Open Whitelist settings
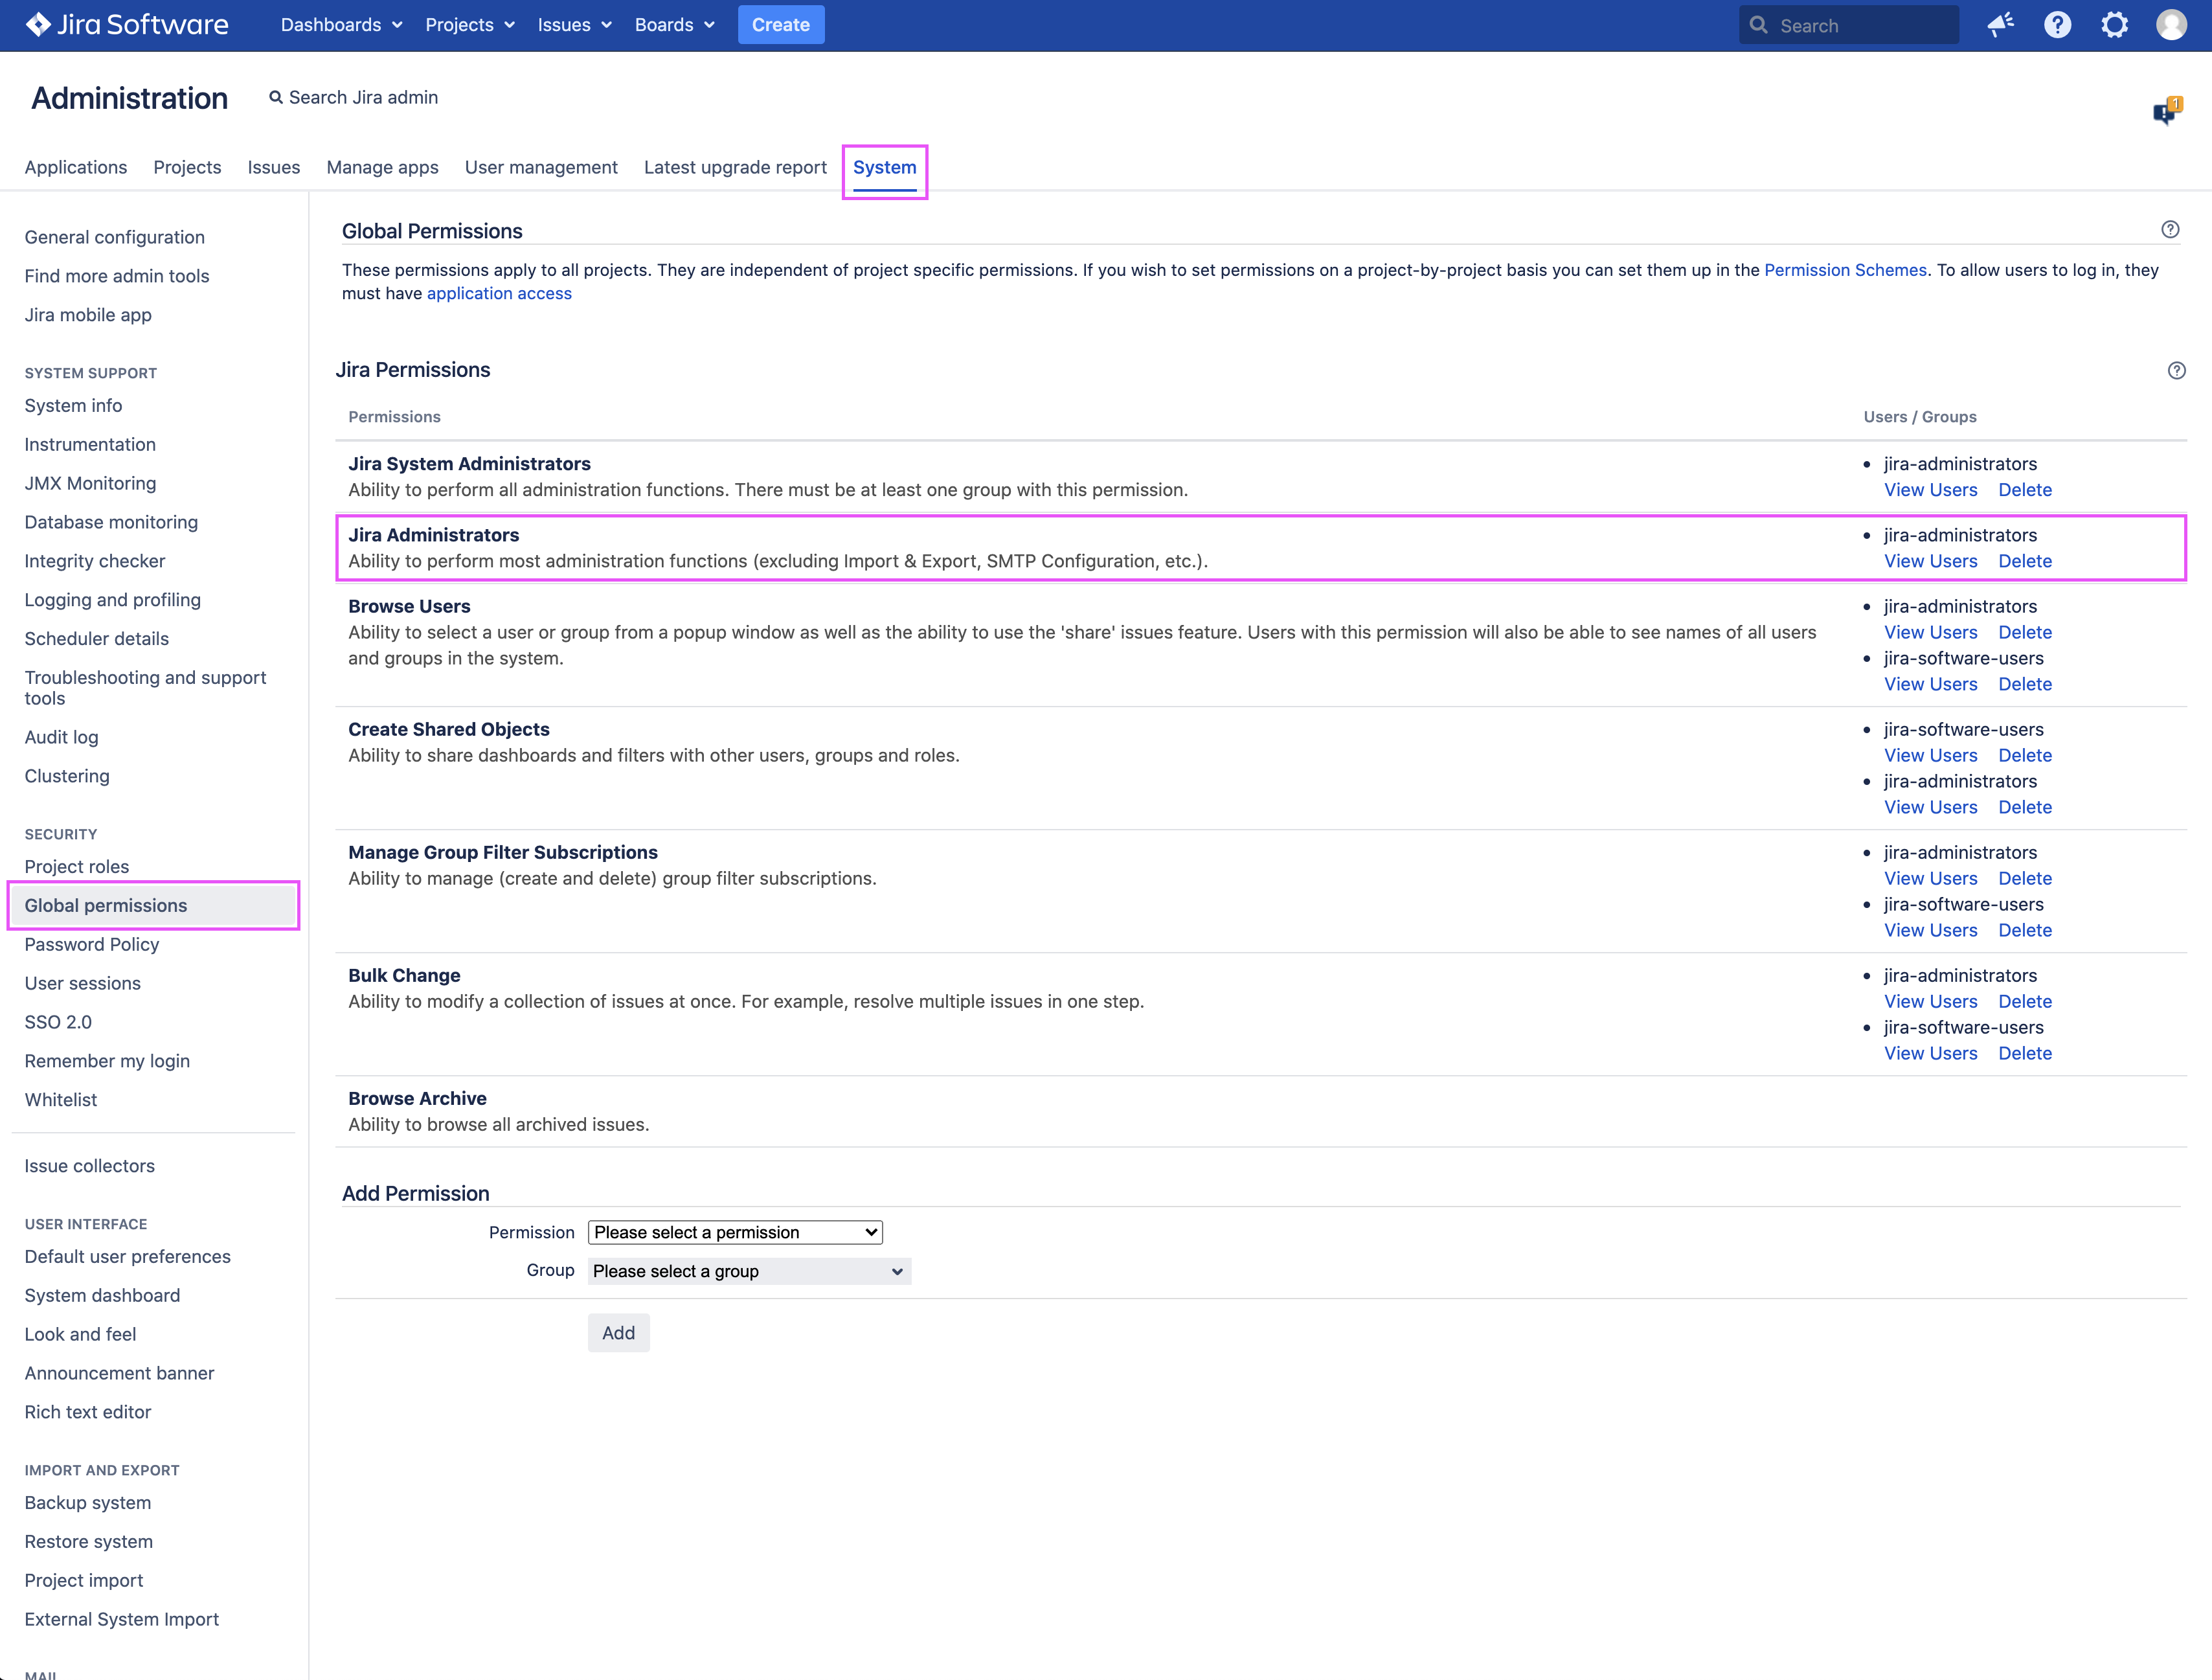This screenshot has width=2212, height=1680. point(61,1100)
